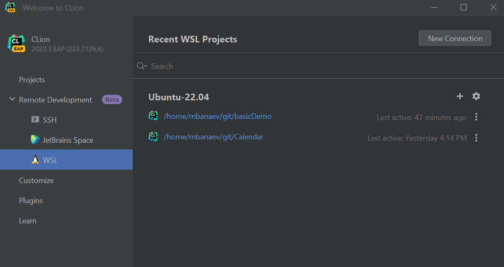Select the WSL sidebar item

coord(50,160)
